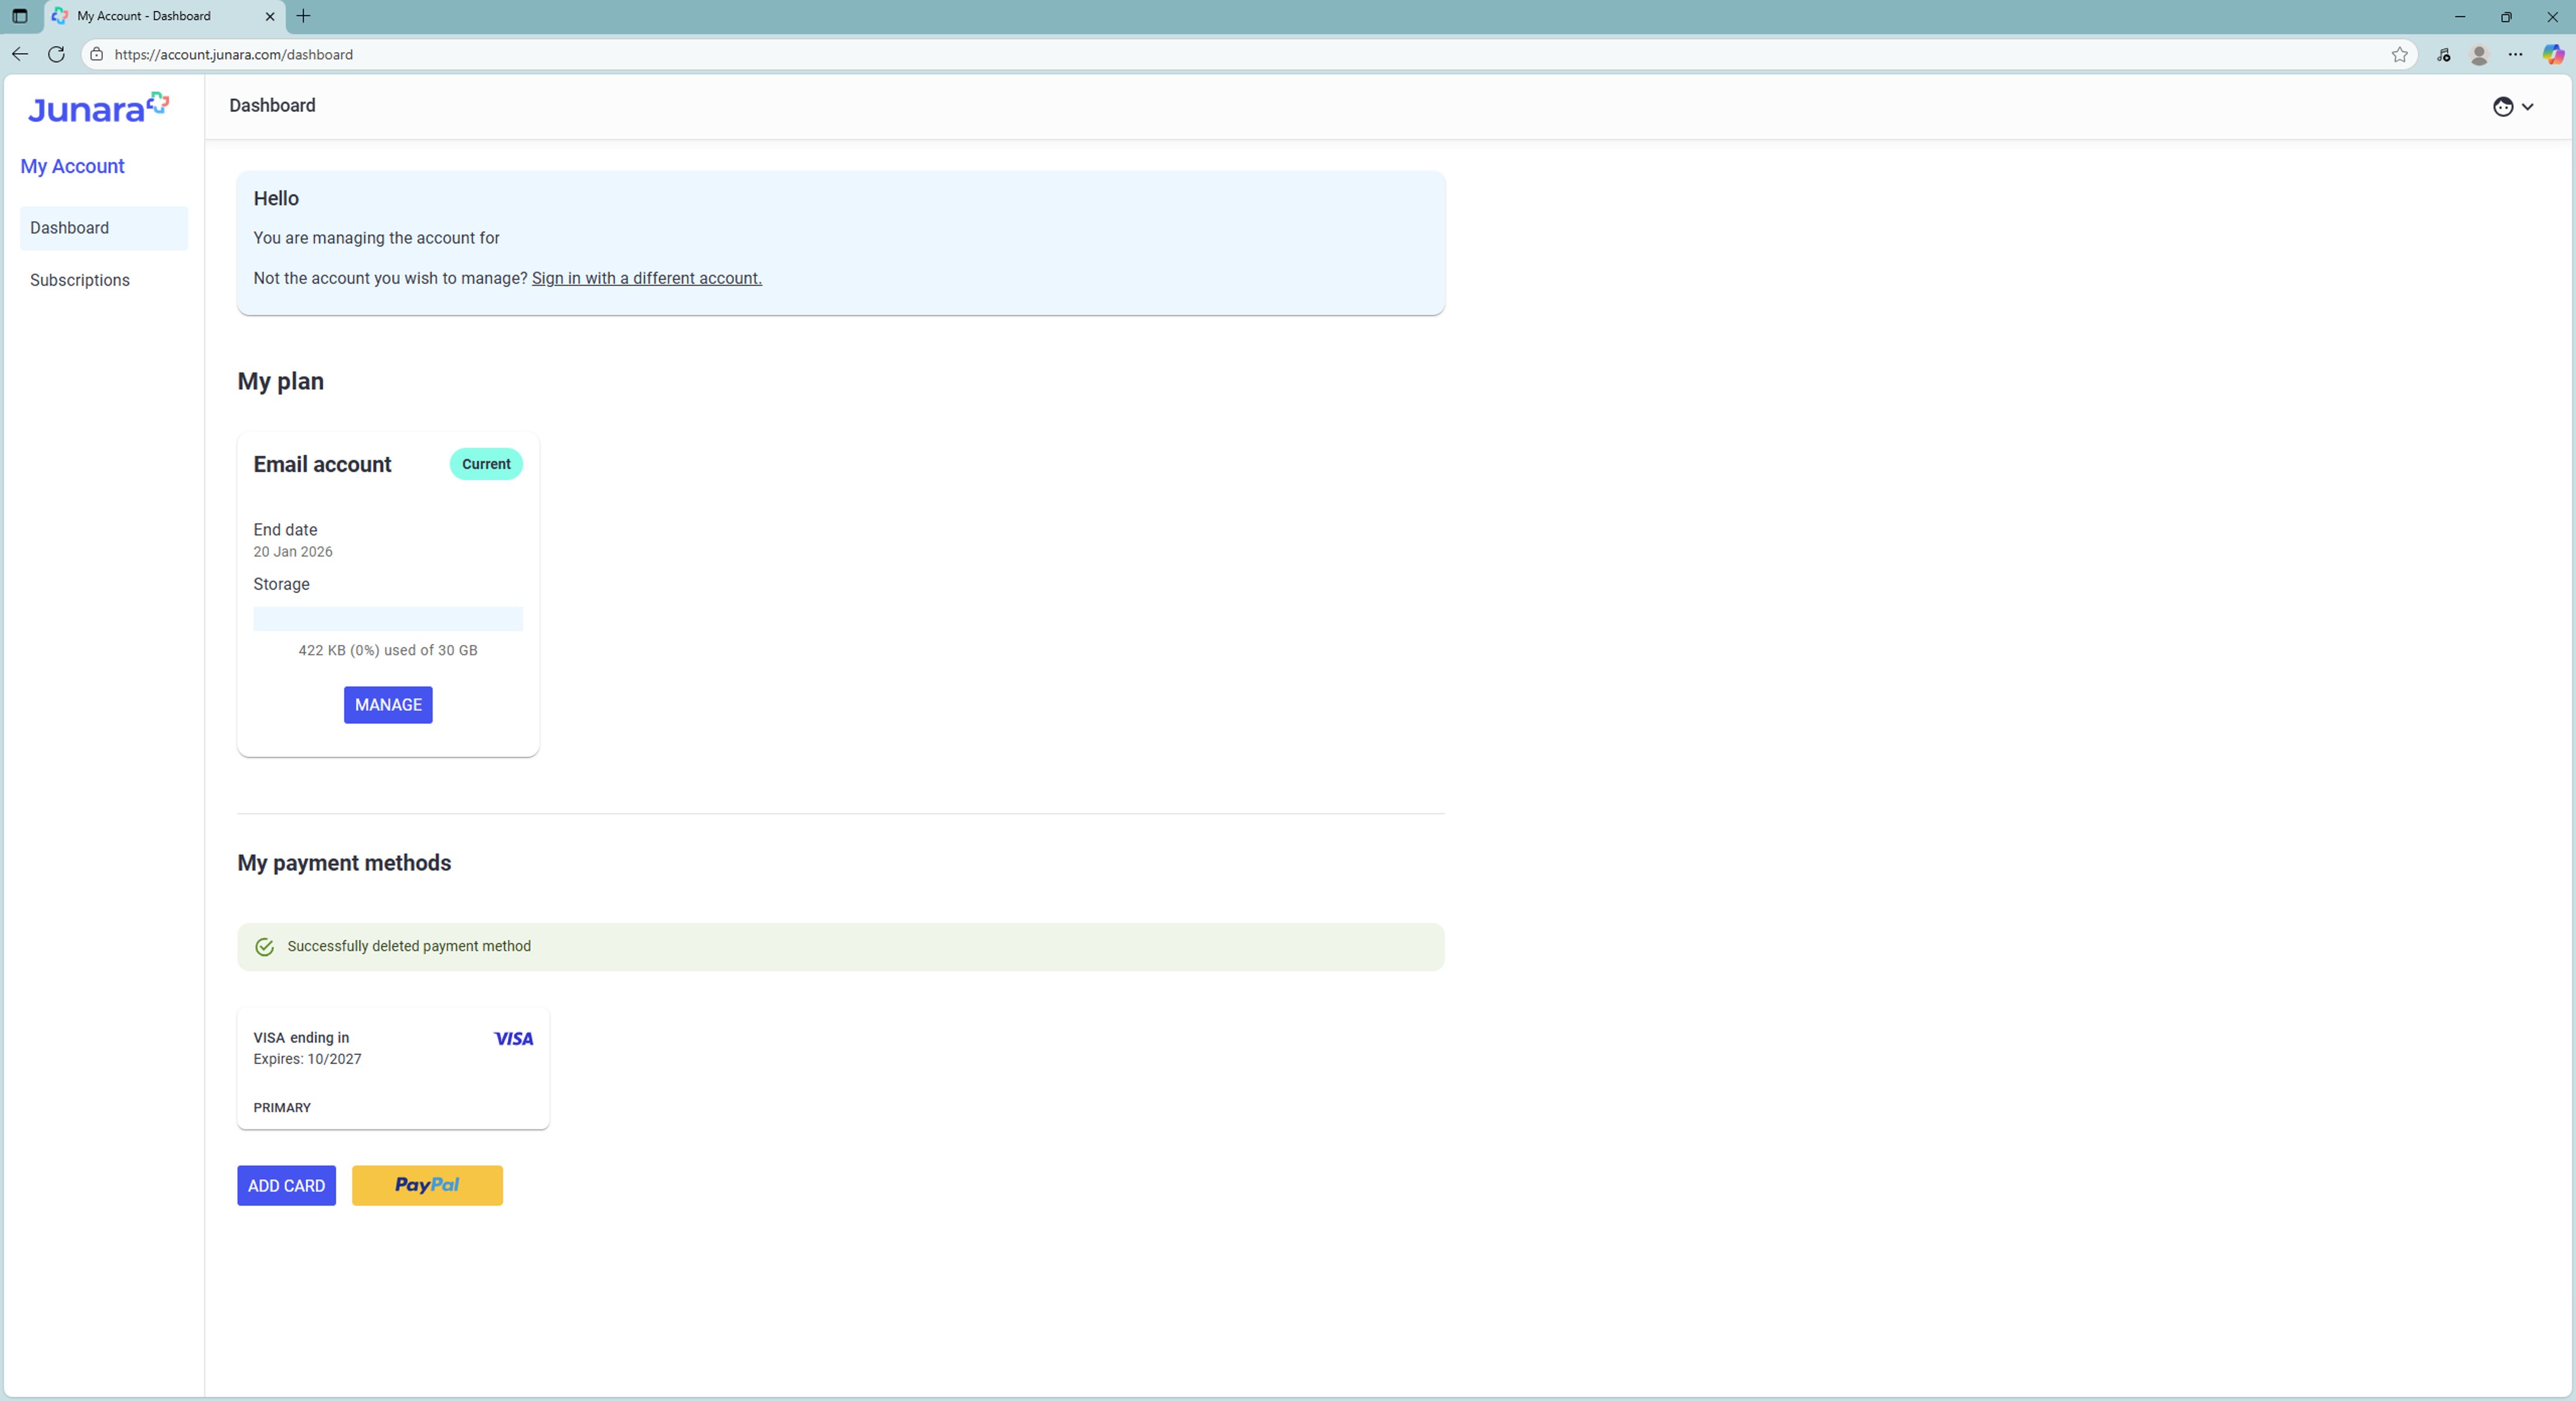Click the 'Email account' plan title
The image size is (2576, 1401).
[x=322, y=464]
